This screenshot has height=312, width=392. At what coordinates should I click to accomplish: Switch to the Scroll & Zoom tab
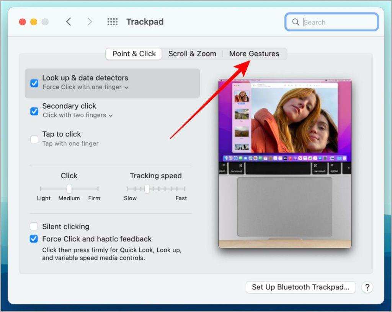192,54
